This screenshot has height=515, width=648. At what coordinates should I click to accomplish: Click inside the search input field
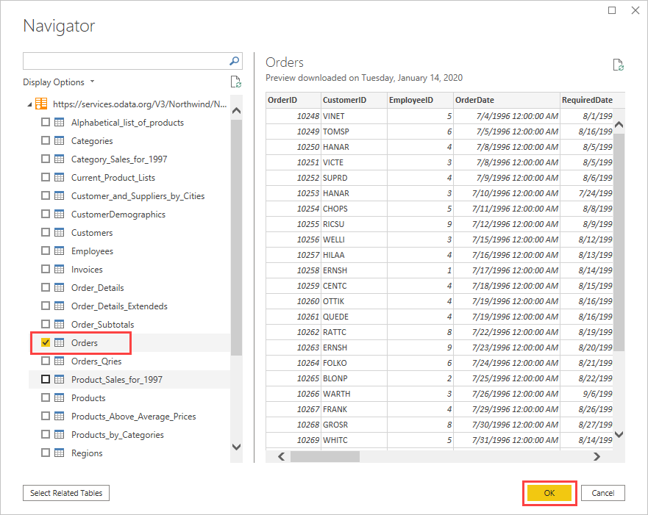pyautogui.click(x=125, y=61)
